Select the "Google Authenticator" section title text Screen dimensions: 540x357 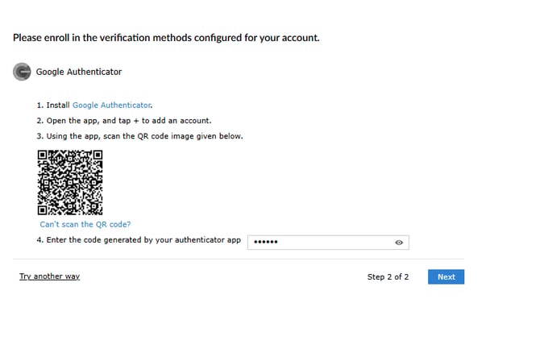(79, 72)
